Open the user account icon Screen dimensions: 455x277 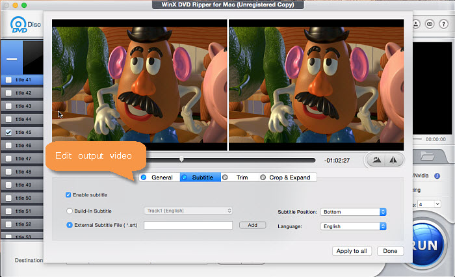[x=415, y=24]
